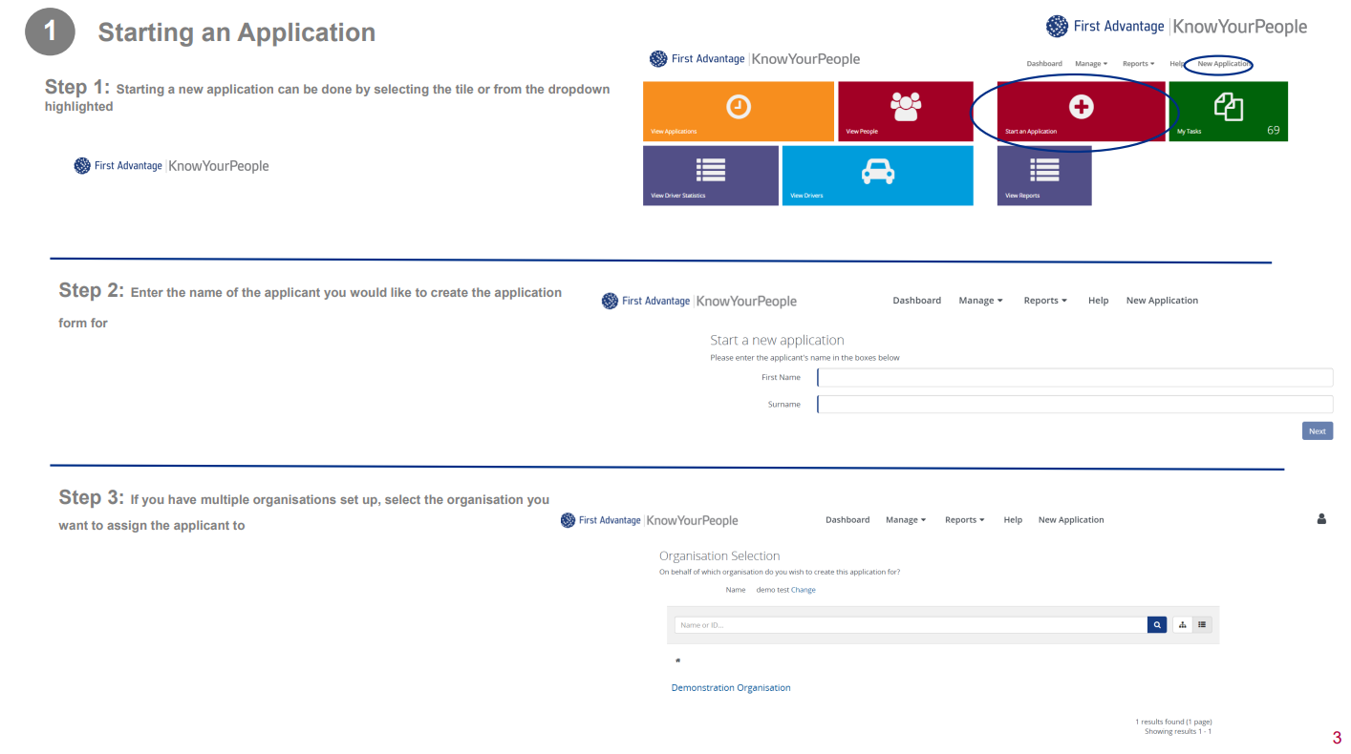The height and width of the screenshot is (754, 1351).
Task: Open the Demonstration Organisation link
Action: [x=731, y=687]
